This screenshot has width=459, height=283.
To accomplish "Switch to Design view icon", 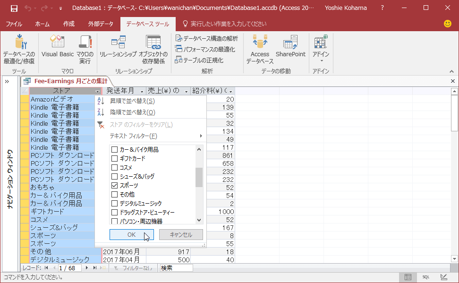I will click(444, 277).
